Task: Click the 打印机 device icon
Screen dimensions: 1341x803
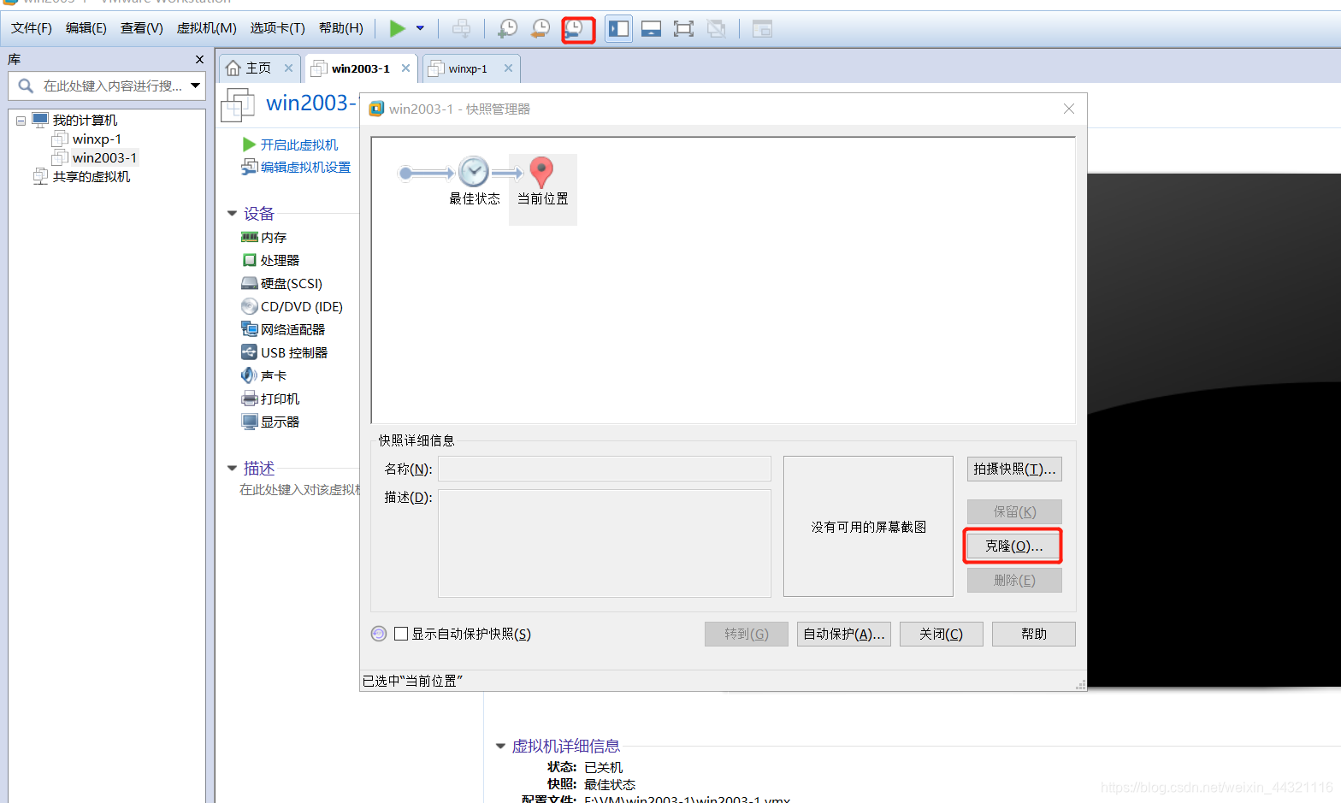Action: pos(250,399)
